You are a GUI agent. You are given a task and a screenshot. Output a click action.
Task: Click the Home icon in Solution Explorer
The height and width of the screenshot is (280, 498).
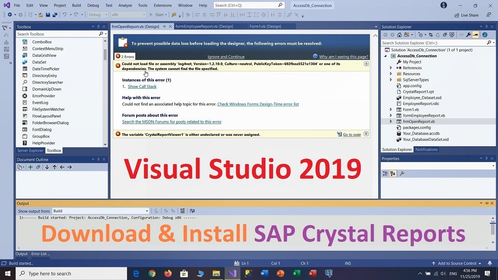coord(399,35)
